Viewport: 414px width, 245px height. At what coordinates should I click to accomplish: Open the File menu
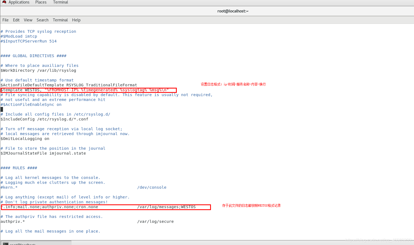pos(5,20)
